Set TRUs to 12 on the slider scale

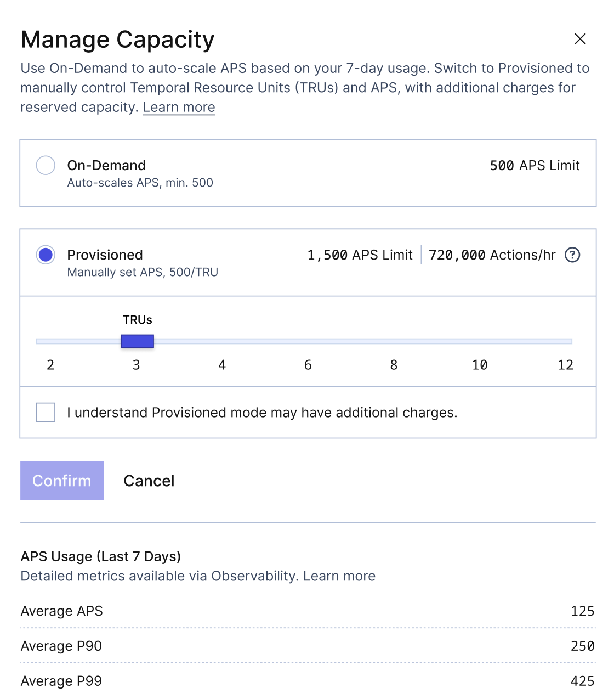click(x=566, y=341)
